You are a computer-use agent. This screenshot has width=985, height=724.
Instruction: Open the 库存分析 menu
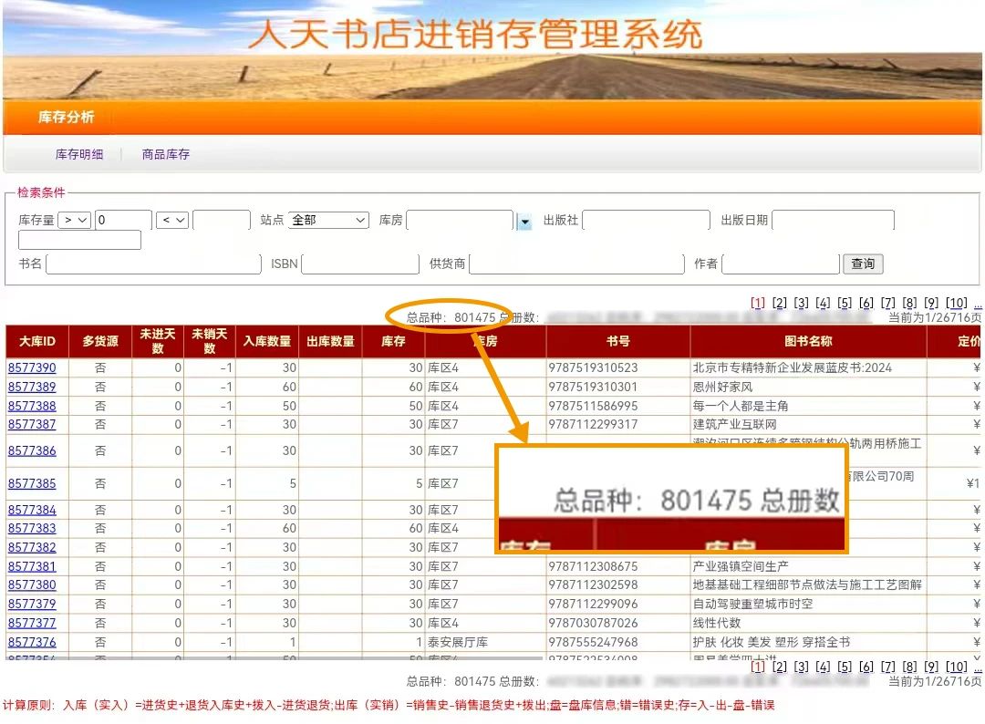click(66, 118)
